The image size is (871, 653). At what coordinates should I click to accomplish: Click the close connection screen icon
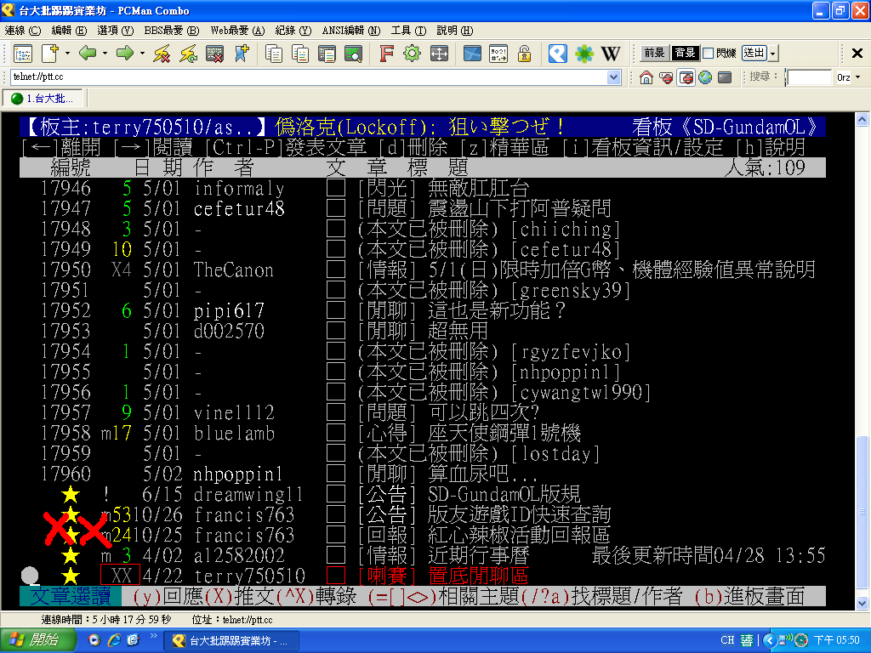pos(215,54)
